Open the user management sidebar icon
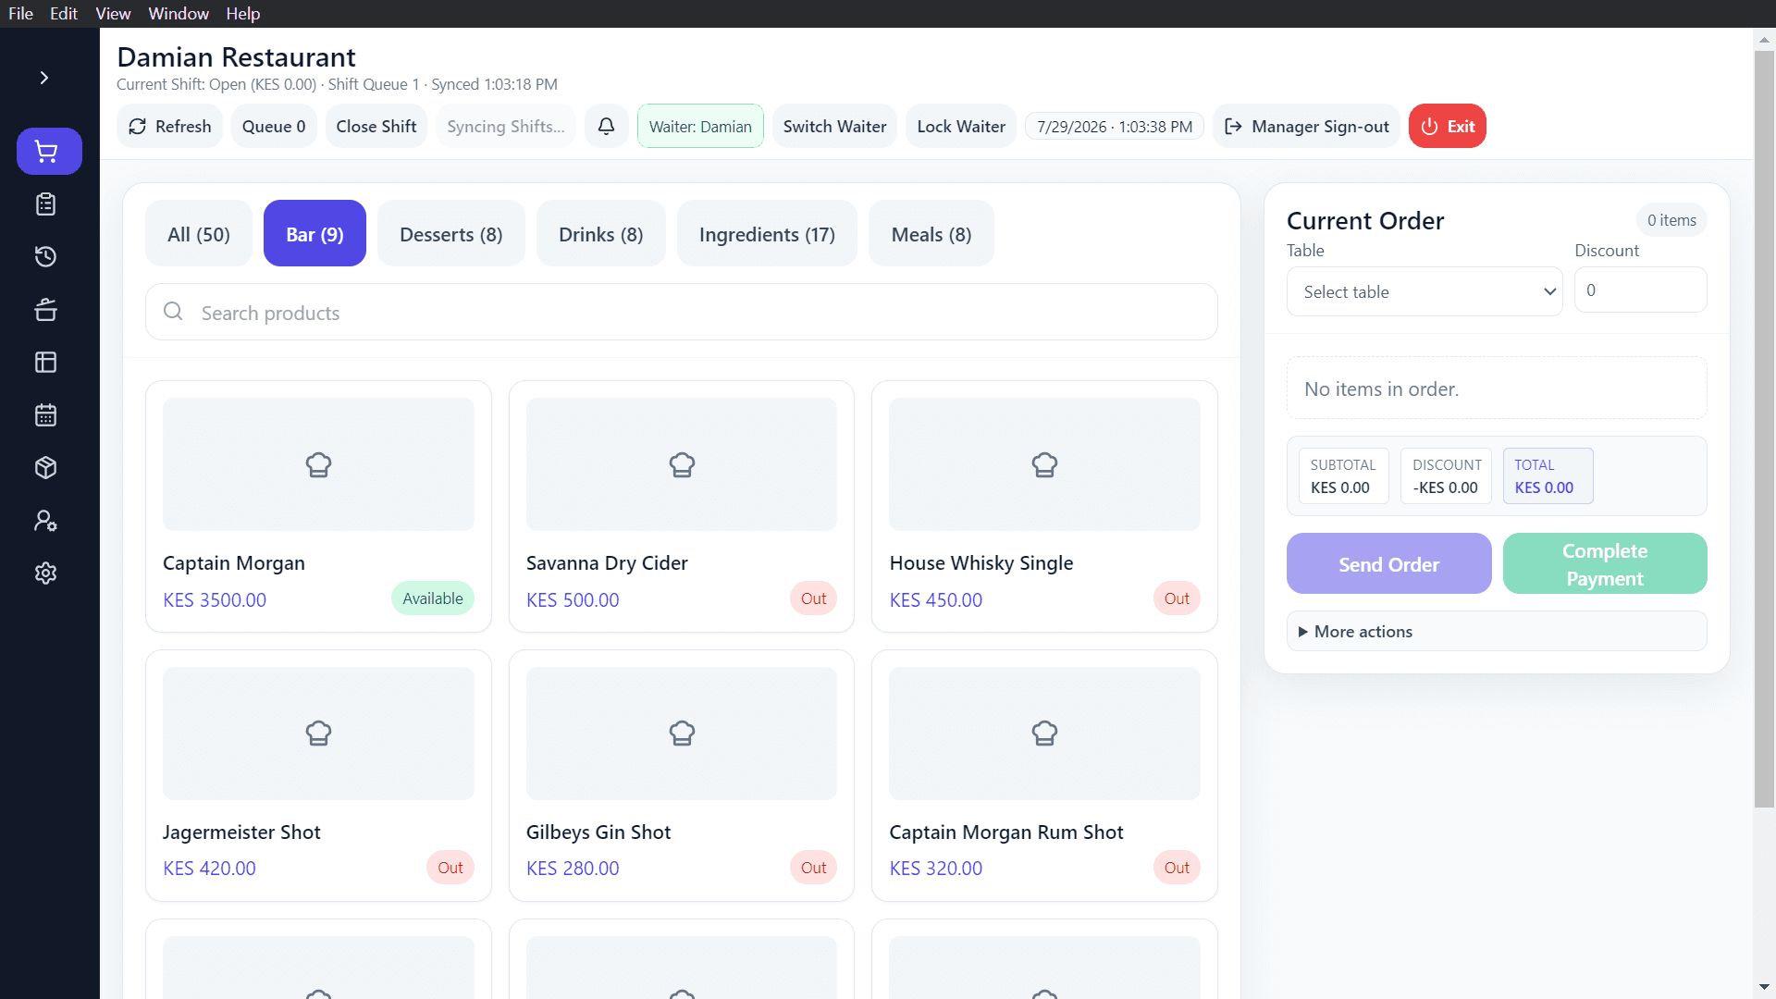Screen dimensions: 1776x999 (45, 521)
